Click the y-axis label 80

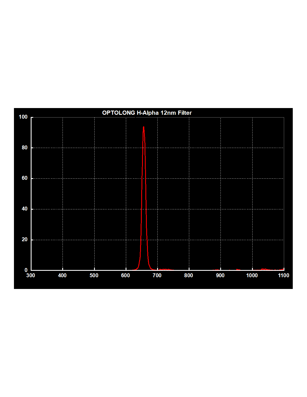25,148
